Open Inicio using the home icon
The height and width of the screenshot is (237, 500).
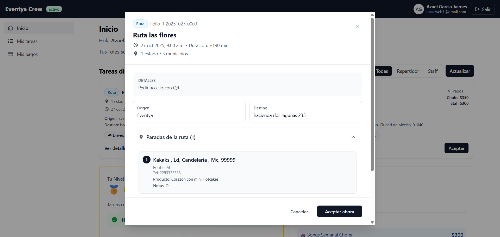click(x=10, y=28)
